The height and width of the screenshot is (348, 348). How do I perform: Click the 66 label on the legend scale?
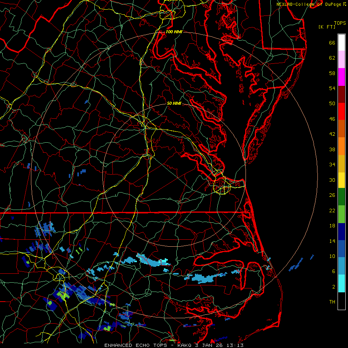[x=332, y=43]
